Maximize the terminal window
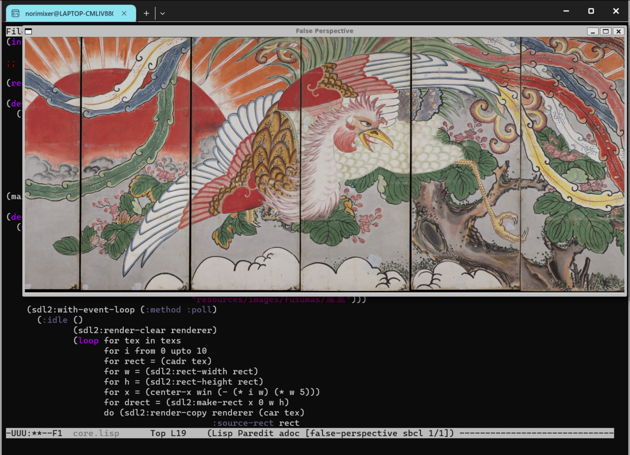 click(x=591, y=11)
